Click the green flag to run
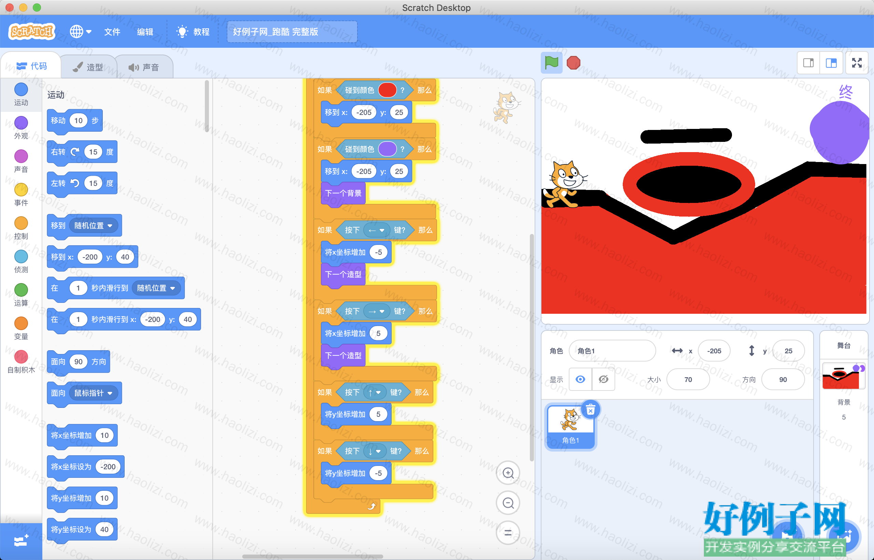The height and width of the screenshot is (560, 874). [551, 63]
